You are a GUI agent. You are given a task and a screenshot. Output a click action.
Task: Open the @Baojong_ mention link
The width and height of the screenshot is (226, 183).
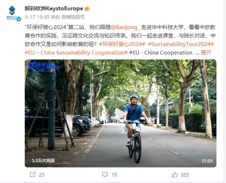[125, 27]
